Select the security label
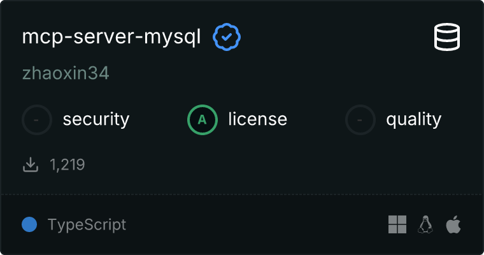Screen dimensions: 484x255 (x=96, y=119)
